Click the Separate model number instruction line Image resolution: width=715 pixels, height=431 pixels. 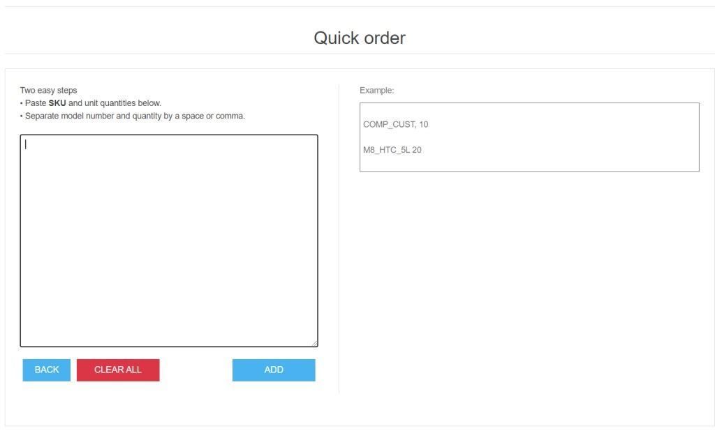coord(133,116)
